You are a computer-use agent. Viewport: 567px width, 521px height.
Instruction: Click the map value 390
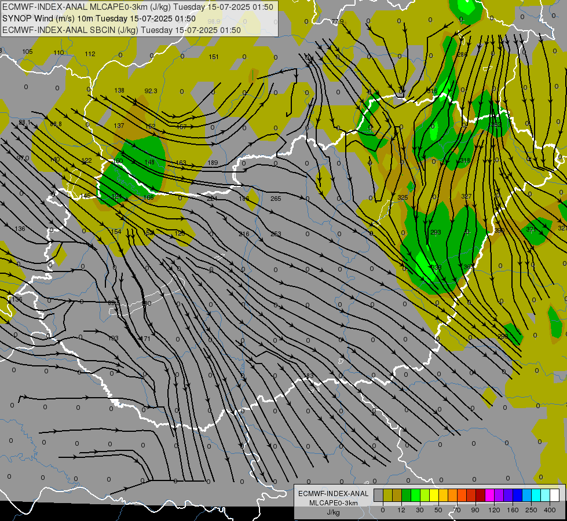click(499, 230)
